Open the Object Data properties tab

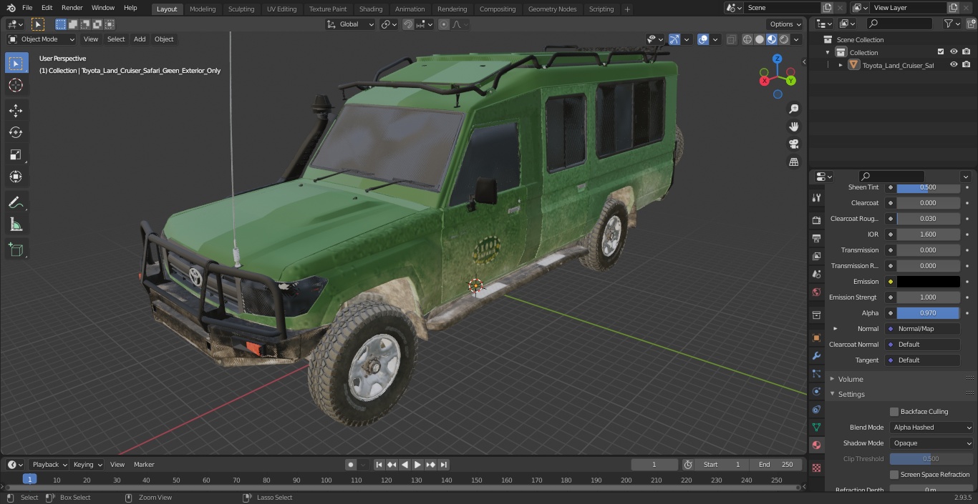tap(816, 427)
